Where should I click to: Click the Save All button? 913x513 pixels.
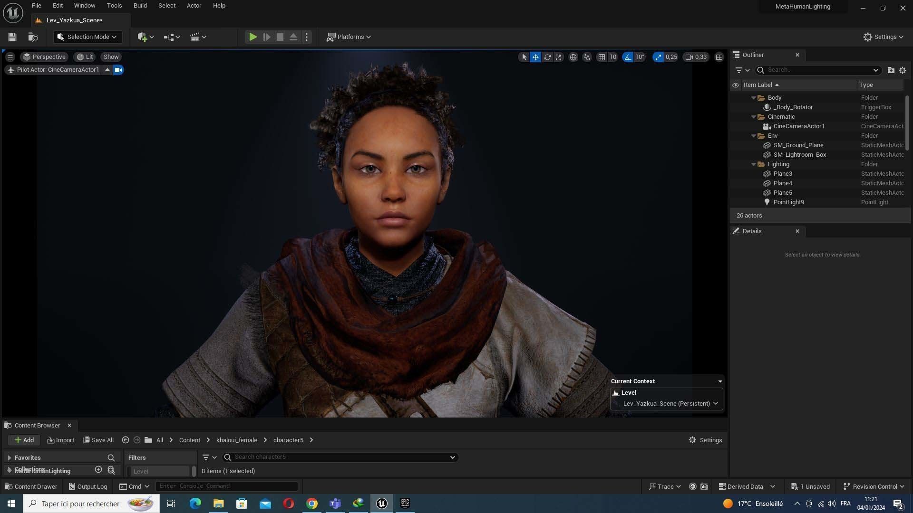click(98, 440)
